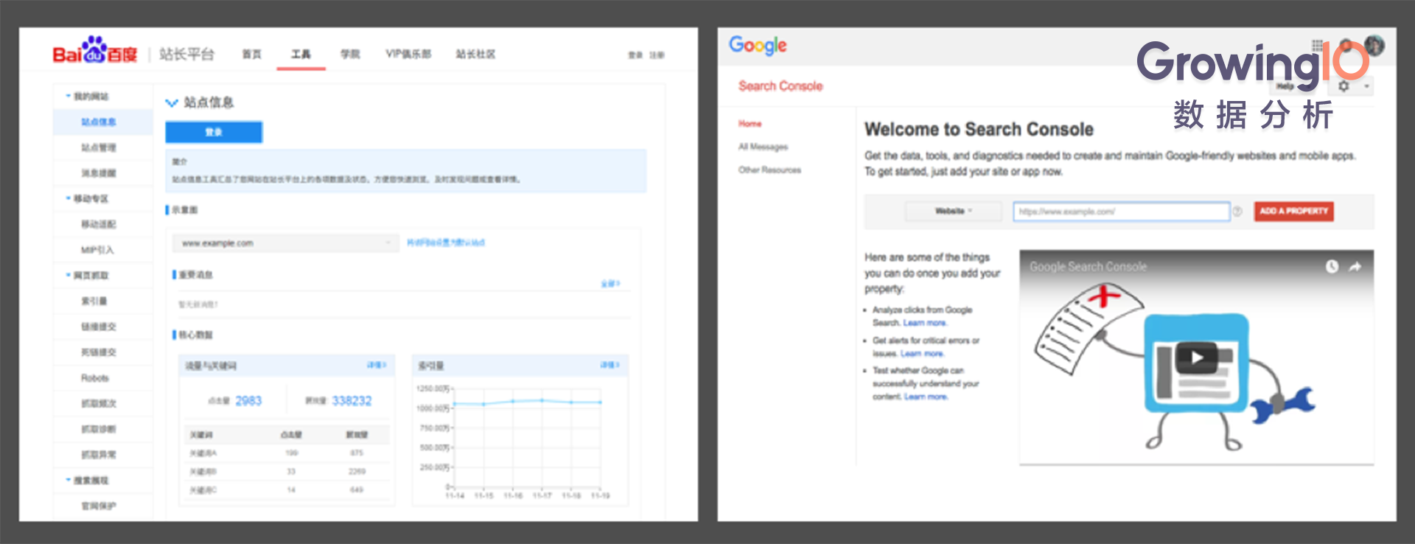
Task: Open the Search Console settings gear
Action: point(1344,86)
